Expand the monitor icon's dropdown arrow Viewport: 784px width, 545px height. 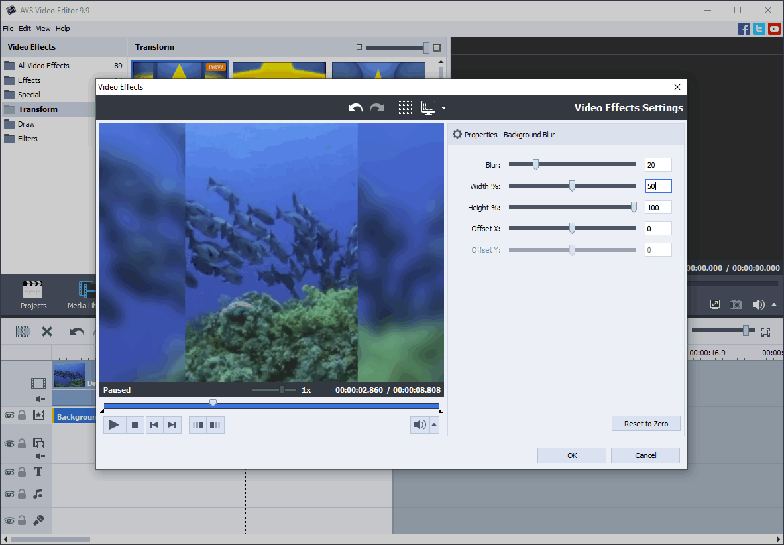coord(442,107)
